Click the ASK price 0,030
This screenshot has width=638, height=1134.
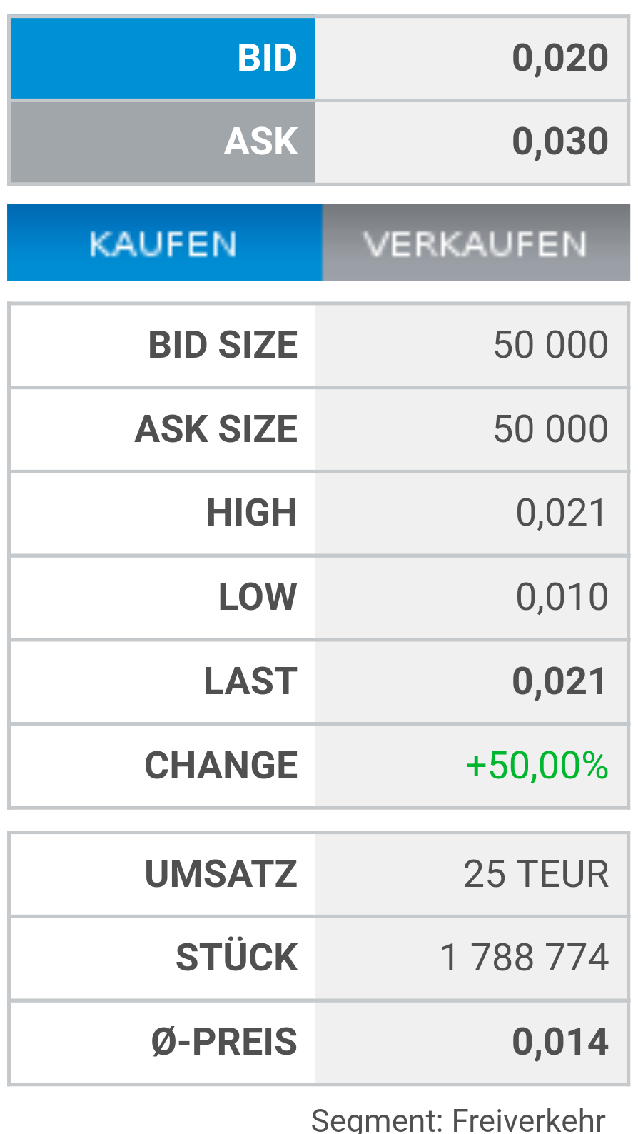(559, 141)
